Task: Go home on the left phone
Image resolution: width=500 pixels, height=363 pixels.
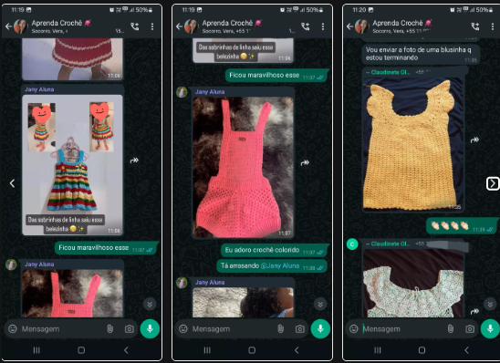Action: (x=81, y=350)
